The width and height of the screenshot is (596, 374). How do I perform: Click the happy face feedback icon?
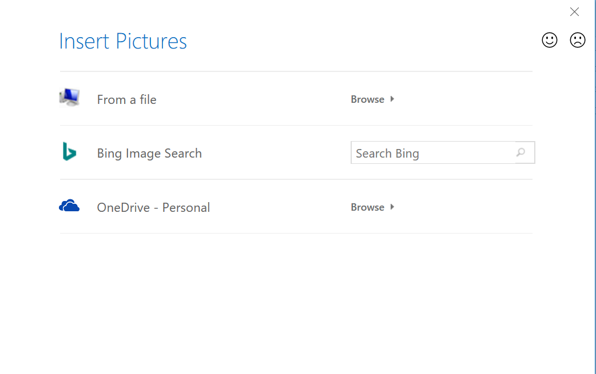[x=549, y=40]
